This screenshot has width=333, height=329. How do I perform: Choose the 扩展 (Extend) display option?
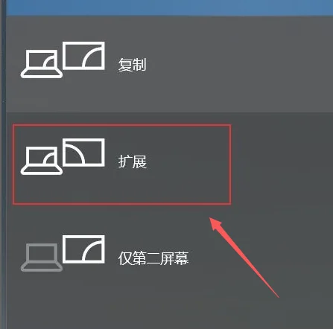[x=169, y=161]
